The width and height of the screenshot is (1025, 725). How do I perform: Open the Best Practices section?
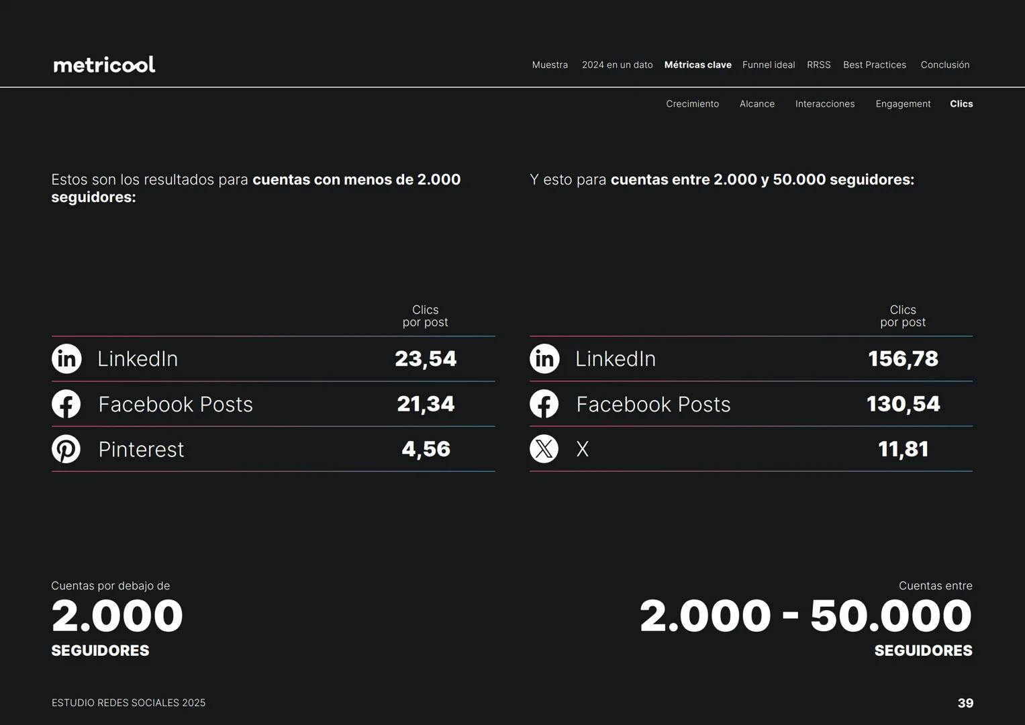click(874, 65)
